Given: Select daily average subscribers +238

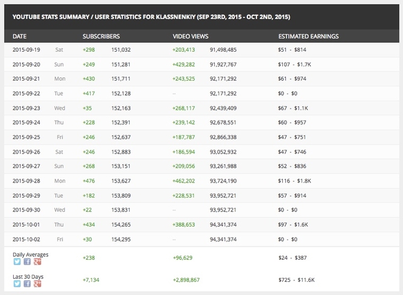Looking at the screenshot, I should pos(89,258).
